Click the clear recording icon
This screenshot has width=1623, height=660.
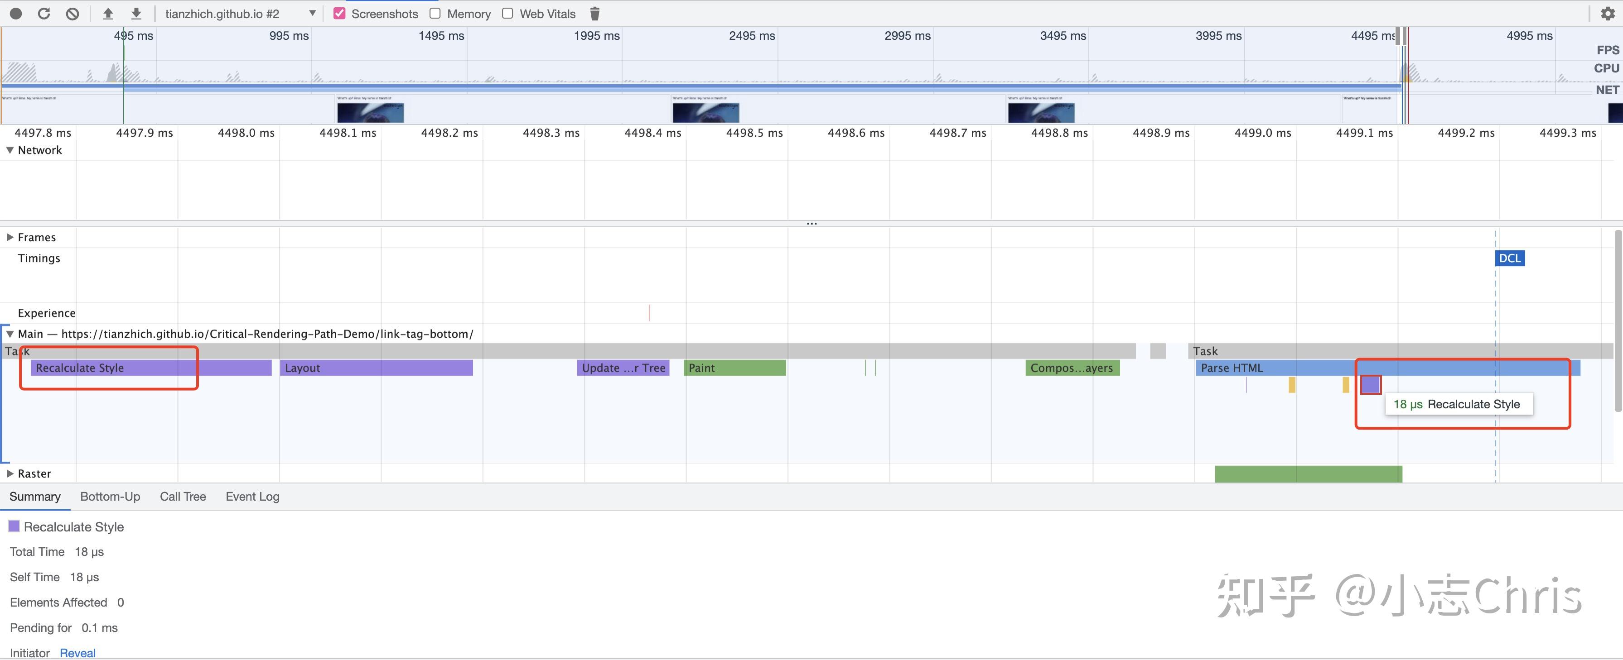click(x=72, y=14)
